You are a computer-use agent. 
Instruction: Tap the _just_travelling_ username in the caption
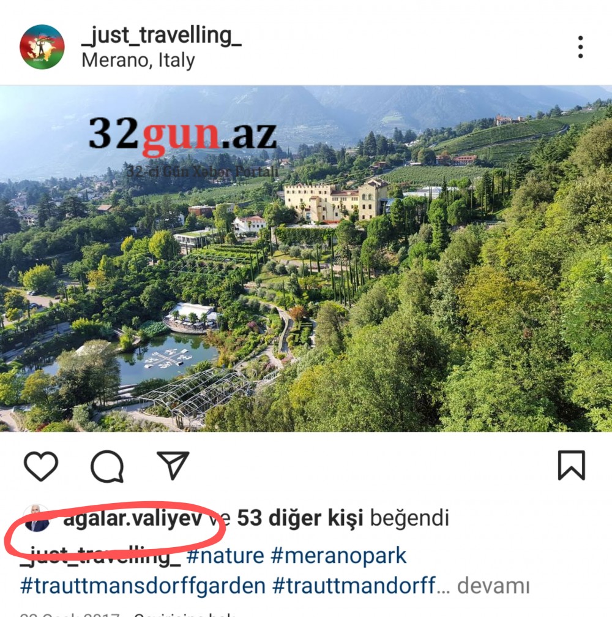100,556
